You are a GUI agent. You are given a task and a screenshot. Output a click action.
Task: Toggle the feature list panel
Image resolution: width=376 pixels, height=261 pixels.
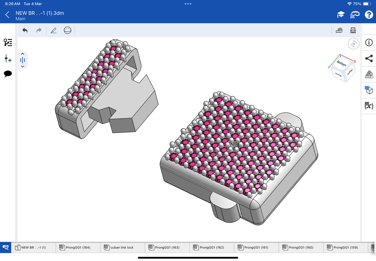click(8, 42)
